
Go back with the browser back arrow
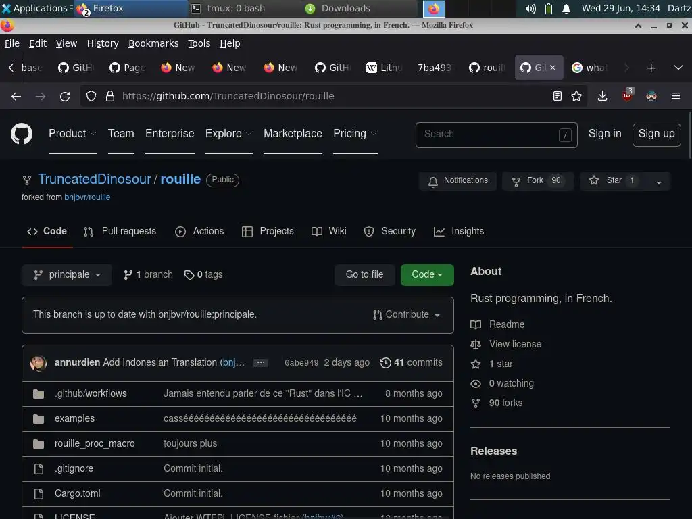(x=16, y=96)
